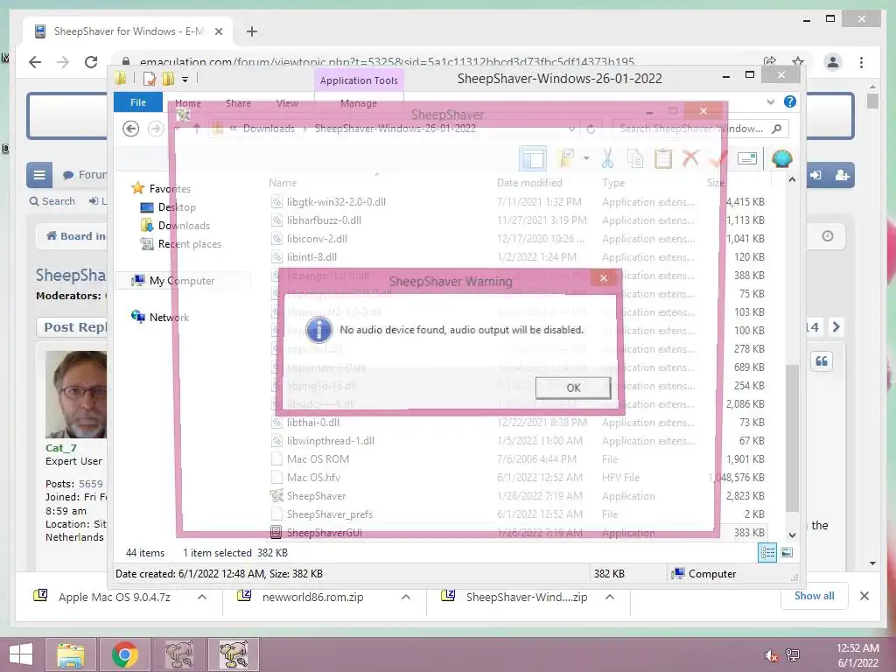This screenshot has width=896, height=672.
Task: Select Downloads under Favorites
Action: 184,226
